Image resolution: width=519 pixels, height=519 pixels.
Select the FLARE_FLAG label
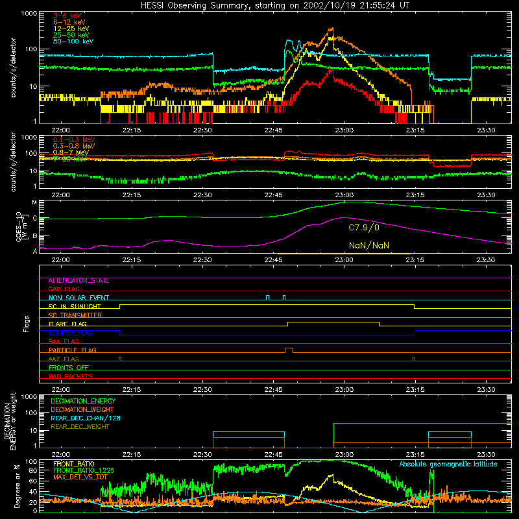[67, 324]
